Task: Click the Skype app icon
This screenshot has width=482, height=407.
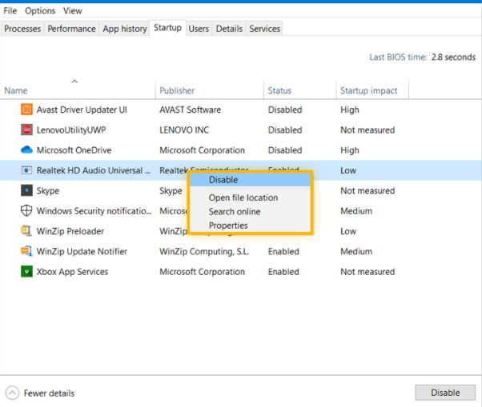Action: tap(26, 190)
